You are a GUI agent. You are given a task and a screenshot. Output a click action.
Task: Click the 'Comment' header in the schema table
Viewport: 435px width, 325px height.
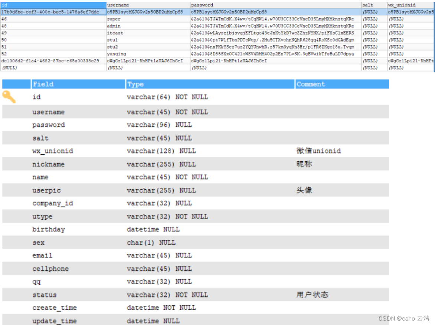[x=342, y=84]
